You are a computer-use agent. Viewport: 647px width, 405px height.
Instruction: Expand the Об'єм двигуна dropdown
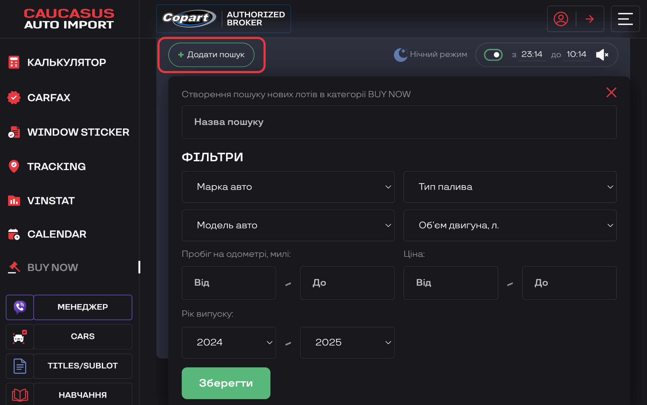[510, 225]
